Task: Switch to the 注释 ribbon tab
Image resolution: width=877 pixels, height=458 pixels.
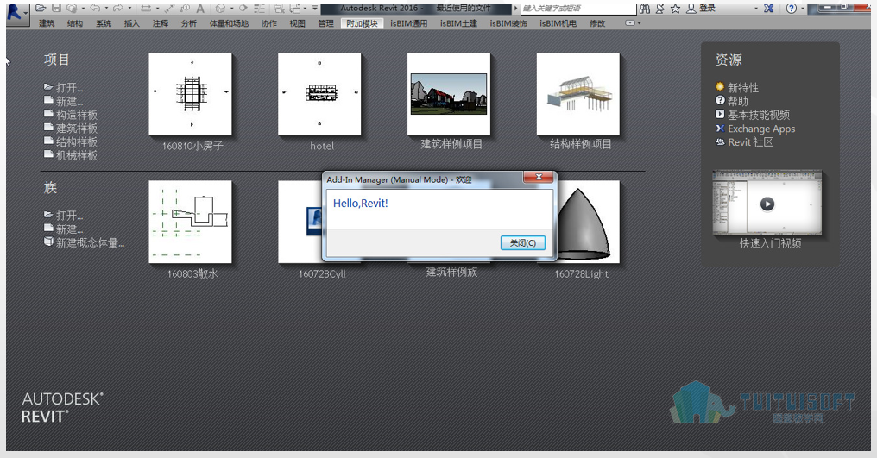Action: pos(160,23)
